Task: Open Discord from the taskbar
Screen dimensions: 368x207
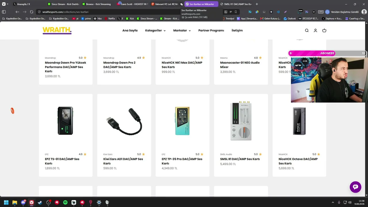Action: [x=23, y=202]
